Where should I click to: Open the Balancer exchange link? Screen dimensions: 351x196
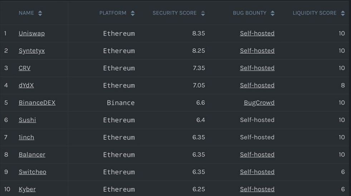32,155
